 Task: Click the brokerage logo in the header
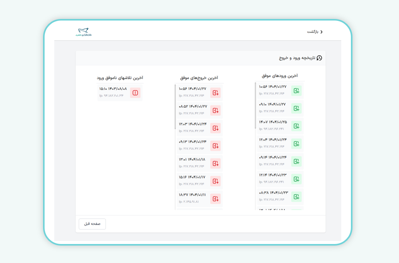tap(83, 32)
